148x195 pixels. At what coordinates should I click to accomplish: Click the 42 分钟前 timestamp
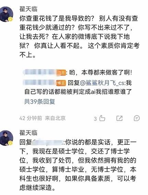point(31,118)
